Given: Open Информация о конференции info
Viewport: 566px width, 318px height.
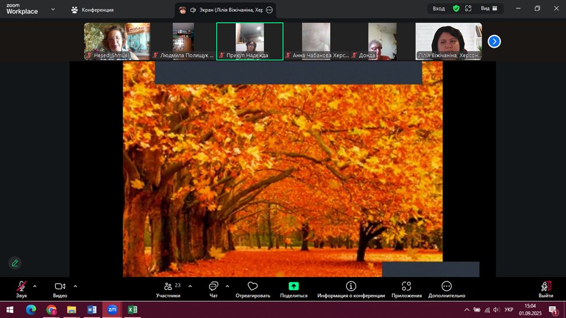Looking at the screenshot, I should [x=351, y=288].
